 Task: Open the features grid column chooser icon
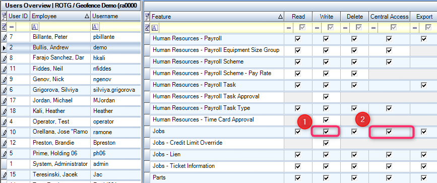[148, 17]
